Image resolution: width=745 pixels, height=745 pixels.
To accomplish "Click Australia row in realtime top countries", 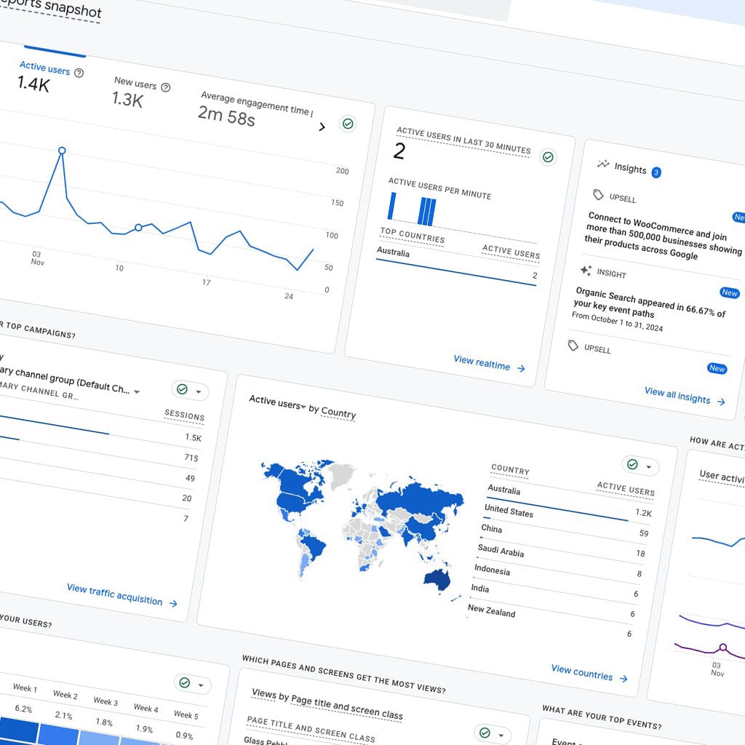I will pyautogui.click(x=457, y=264).
